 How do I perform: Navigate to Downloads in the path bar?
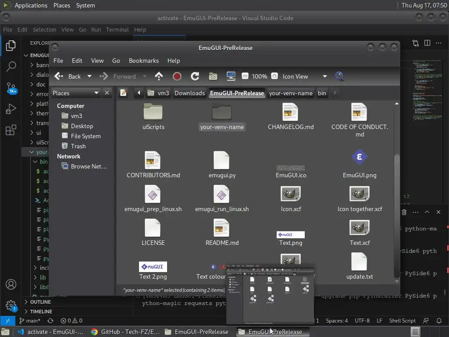[189, 93]
